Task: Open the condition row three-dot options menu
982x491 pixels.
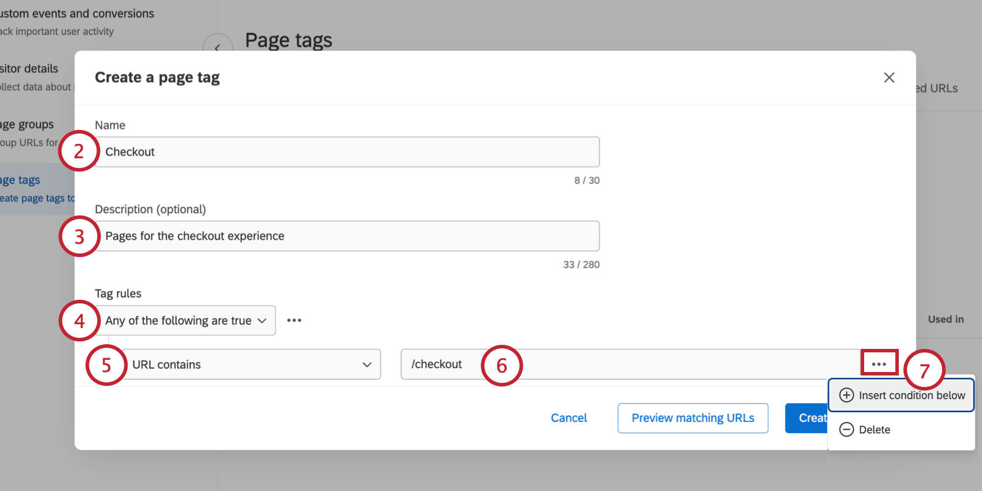Action: point(879,364)
